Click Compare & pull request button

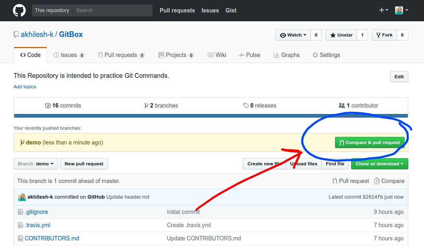point(370,142)
